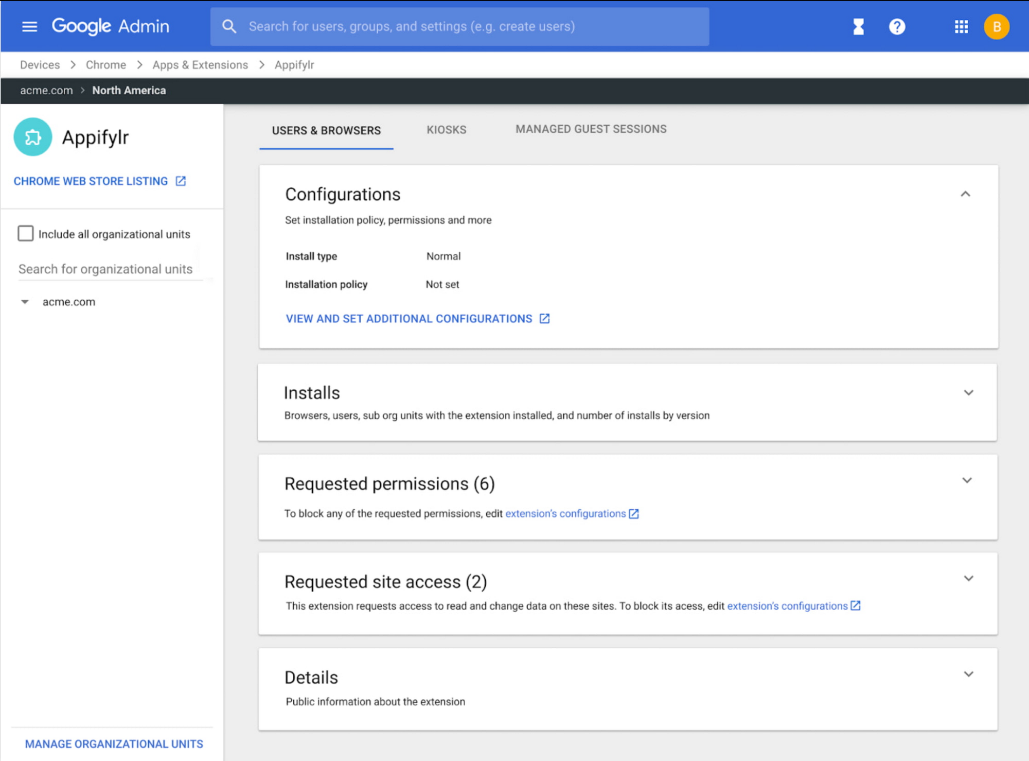Click the Google Admin hamburger menu icon
This screenshot has height=761, width=1029.
pos(29,26)
